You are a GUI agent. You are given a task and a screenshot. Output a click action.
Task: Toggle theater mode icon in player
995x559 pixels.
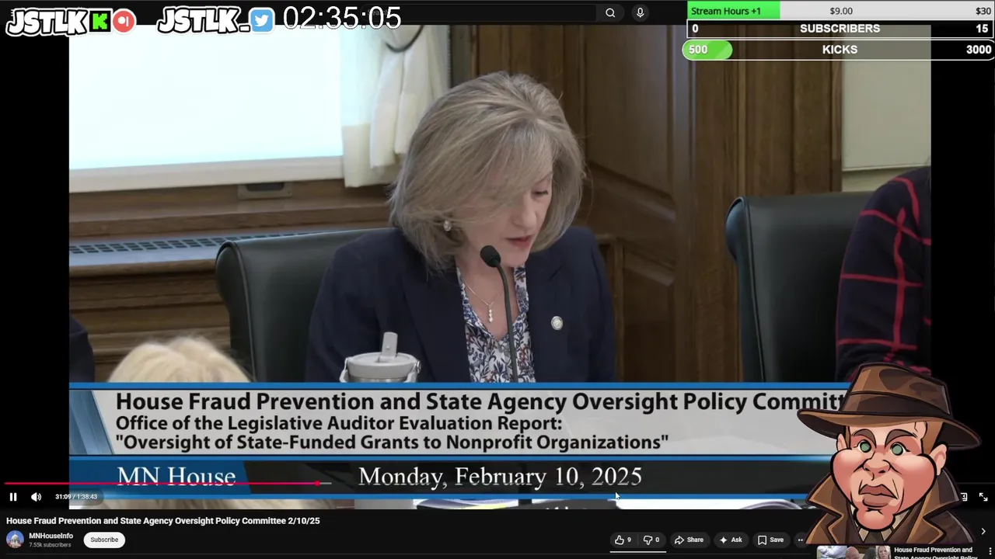(x=964, y=497)
